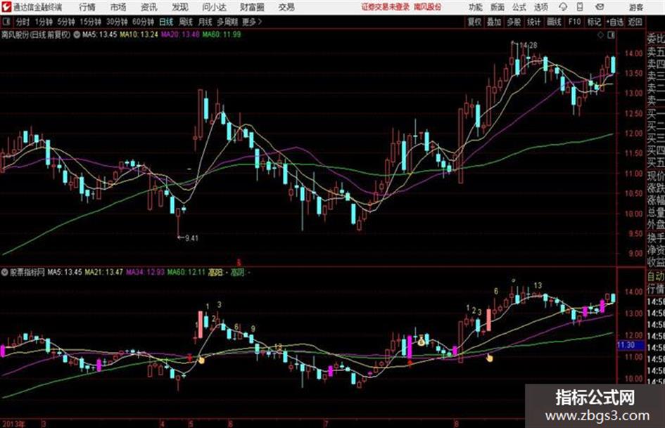Expand the circle dropdown beside the stock title
The width and height of the screenshot is (665, 428).
coord(77,34)
